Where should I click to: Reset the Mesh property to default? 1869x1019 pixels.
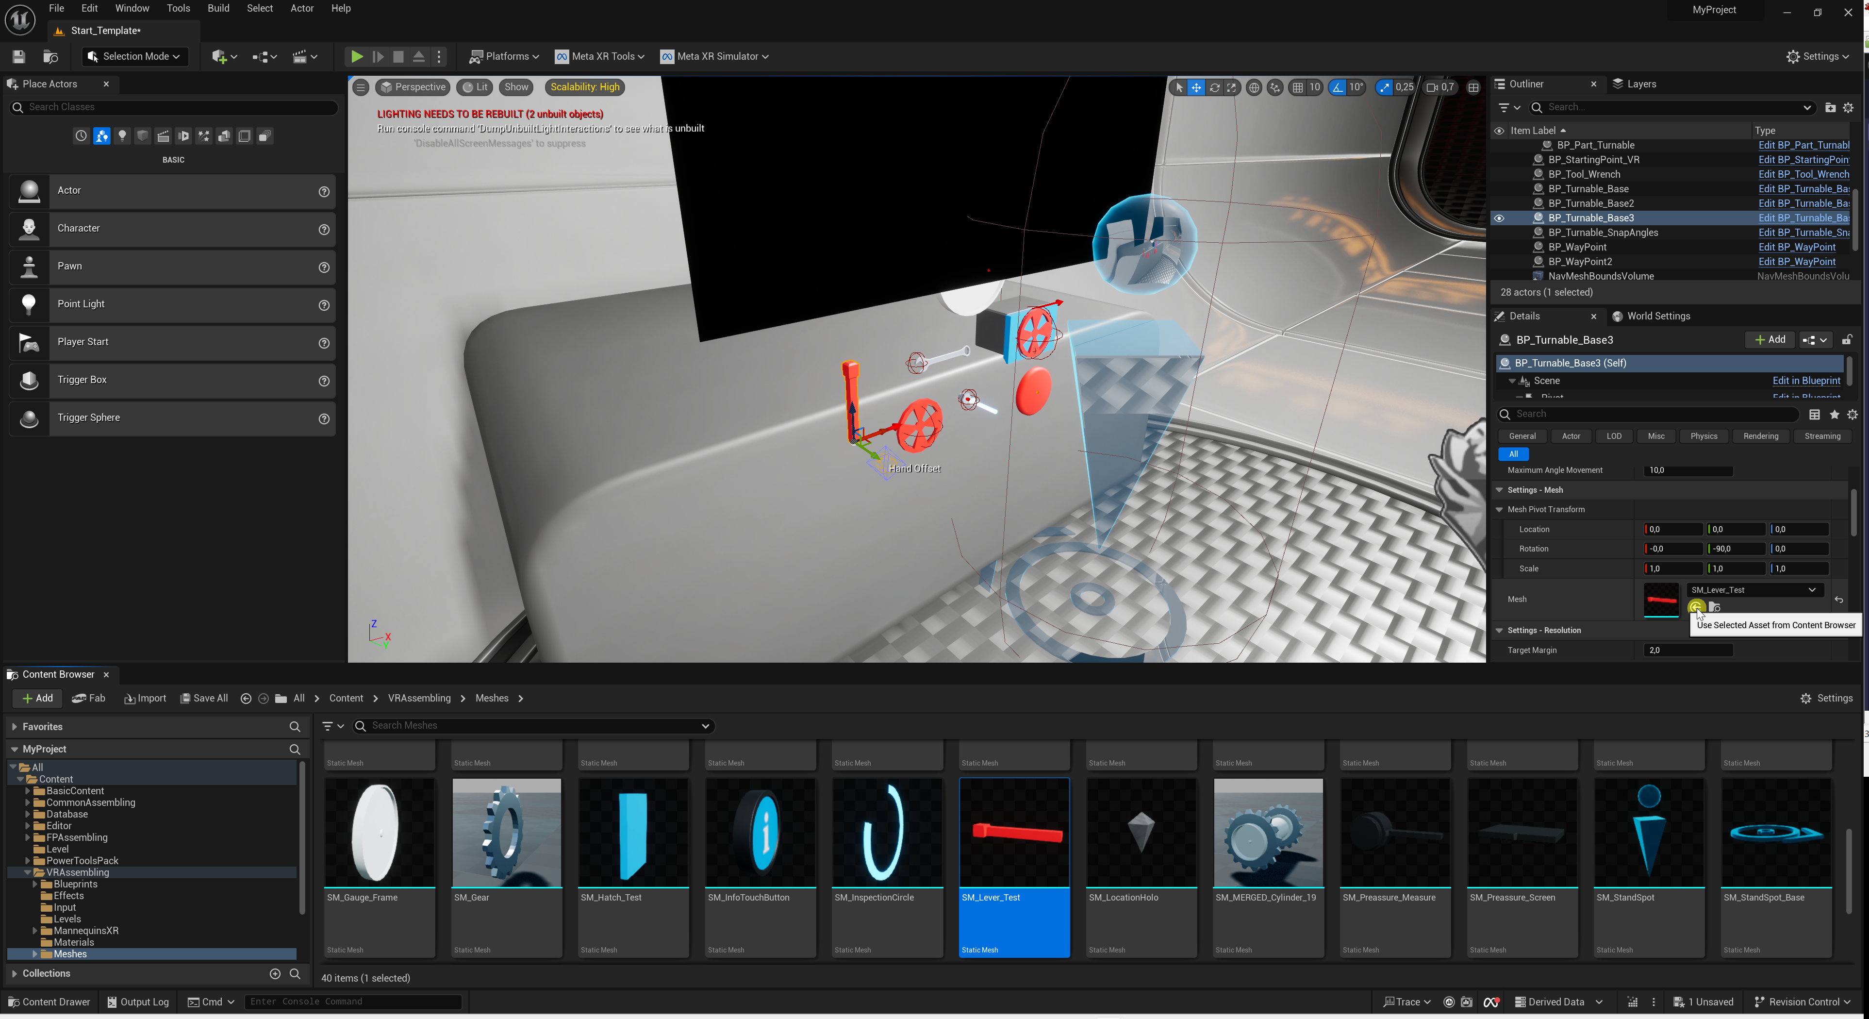coord(1838,600)
